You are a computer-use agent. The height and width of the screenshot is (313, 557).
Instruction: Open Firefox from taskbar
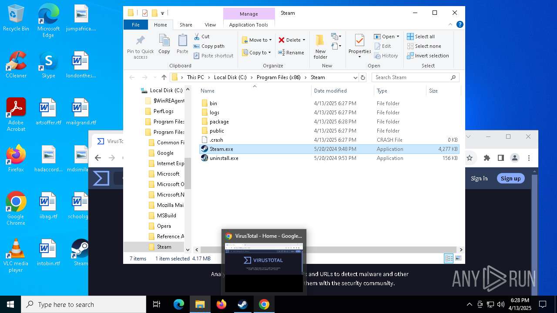(x=221, y=304)
